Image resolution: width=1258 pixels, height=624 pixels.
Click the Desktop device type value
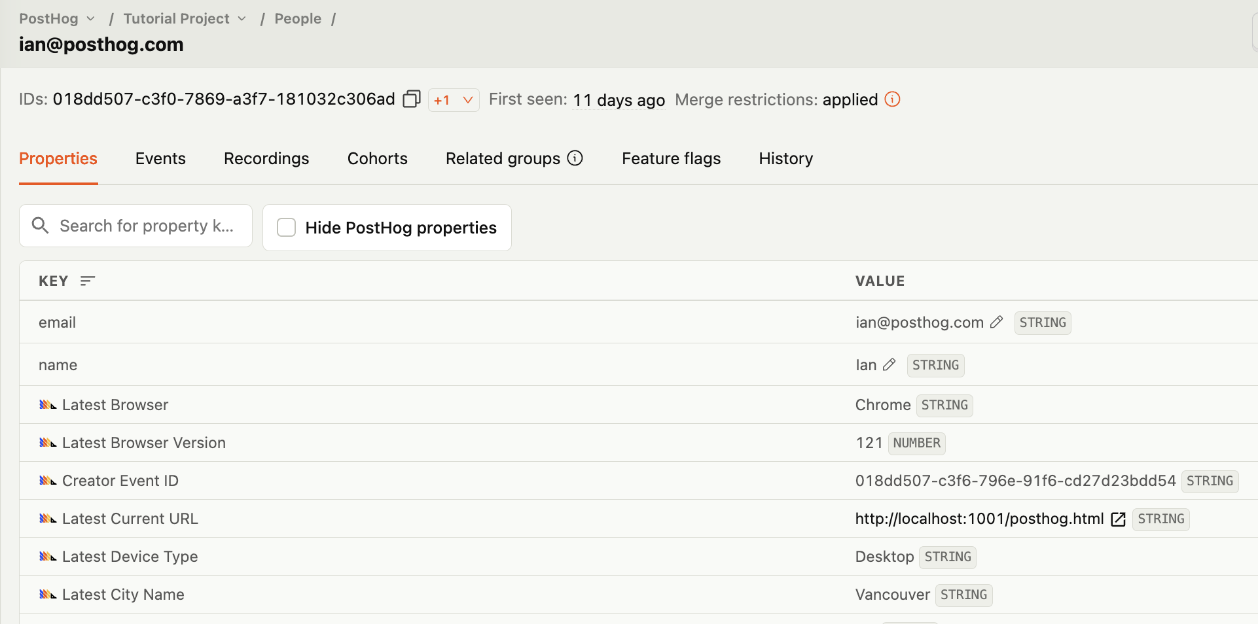coord(885,557)
